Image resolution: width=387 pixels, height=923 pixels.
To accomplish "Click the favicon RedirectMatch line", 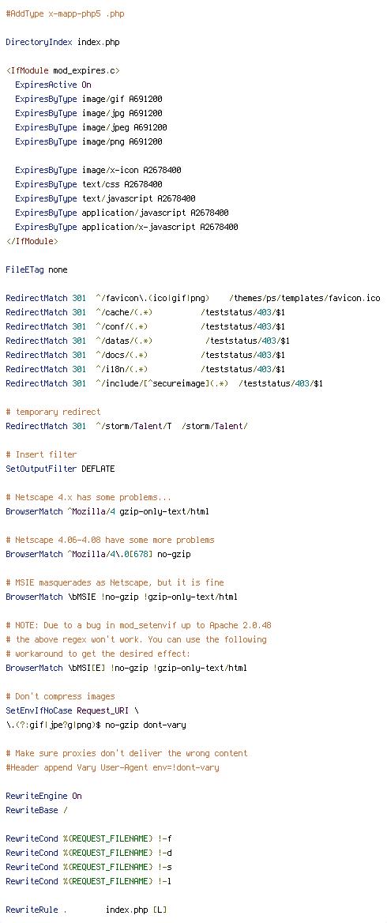I will [193, 298].
